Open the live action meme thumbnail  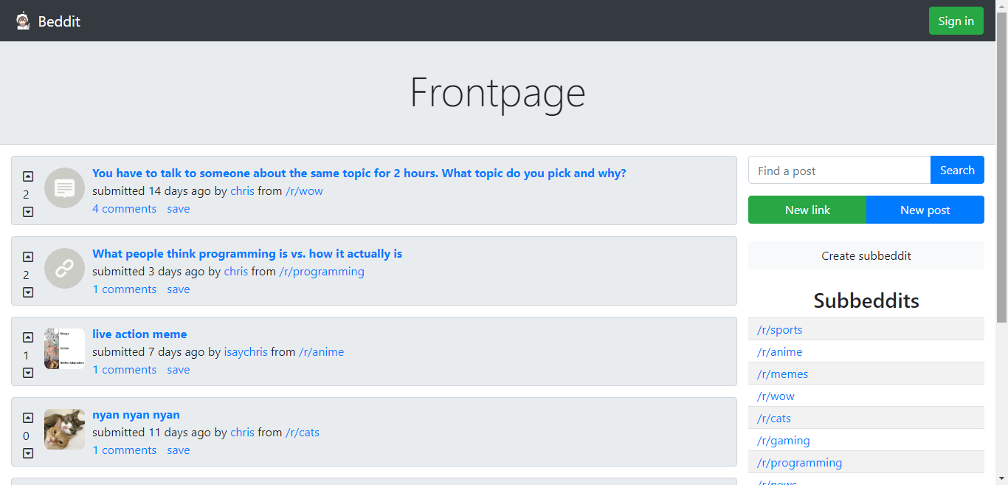coord(65,348)
